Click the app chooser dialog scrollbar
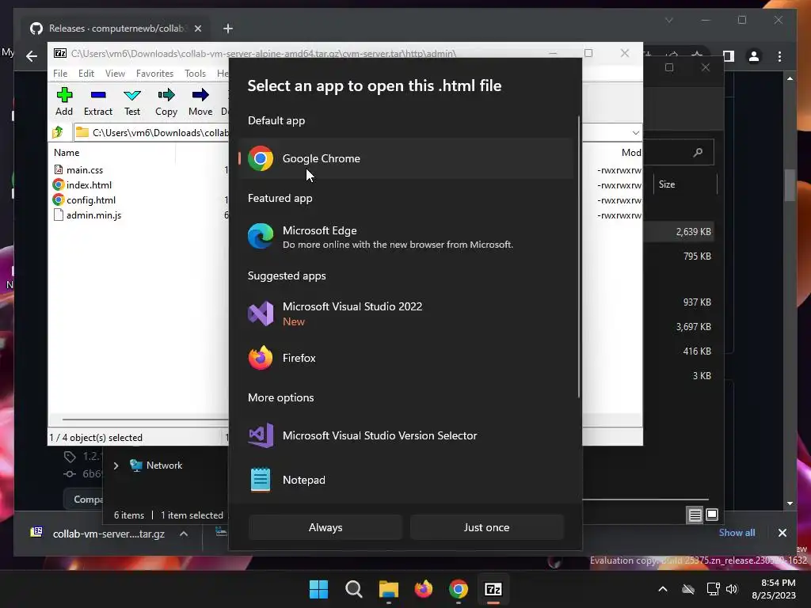 [579, 256]
